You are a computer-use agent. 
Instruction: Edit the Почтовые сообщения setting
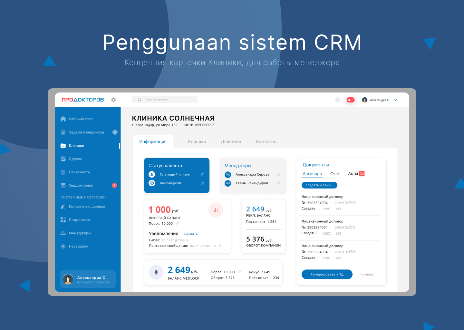(x=220, y=246)
